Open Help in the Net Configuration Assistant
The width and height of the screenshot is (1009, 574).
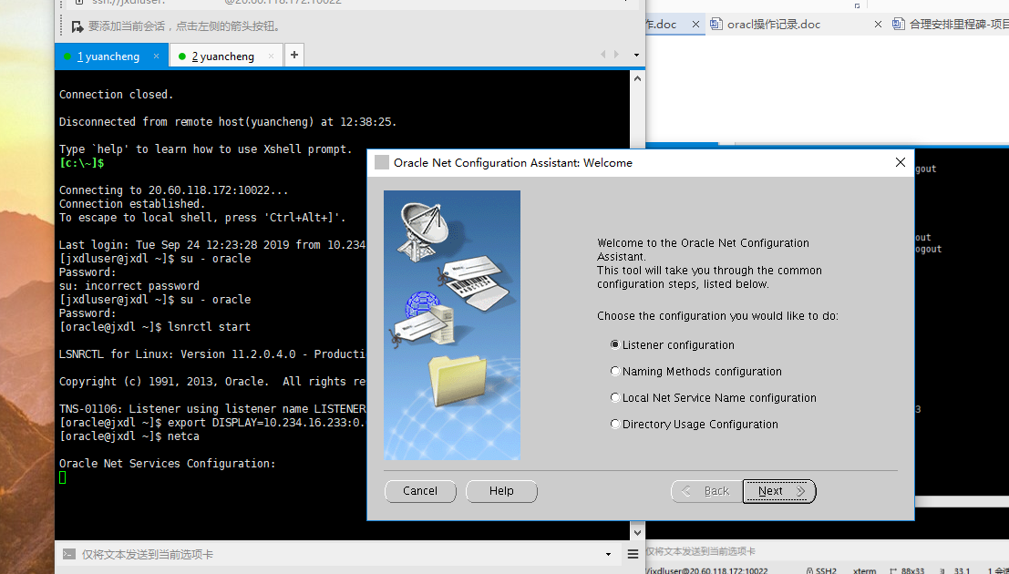click(501, 491)
